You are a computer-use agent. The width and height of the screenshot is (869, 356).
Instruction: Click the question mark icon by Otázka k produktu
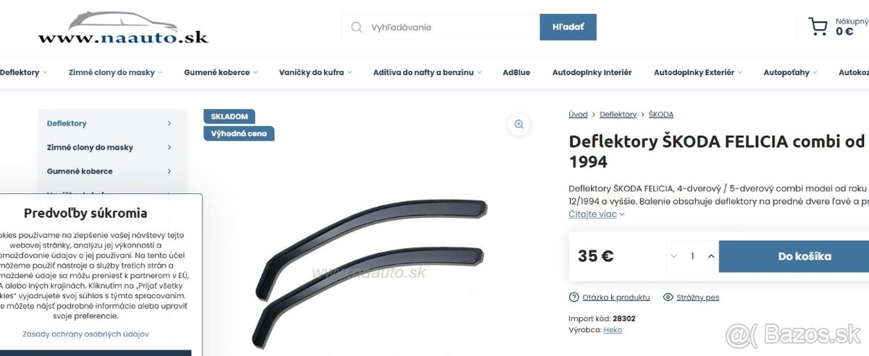pyautogui.click(x=574, y=297)
